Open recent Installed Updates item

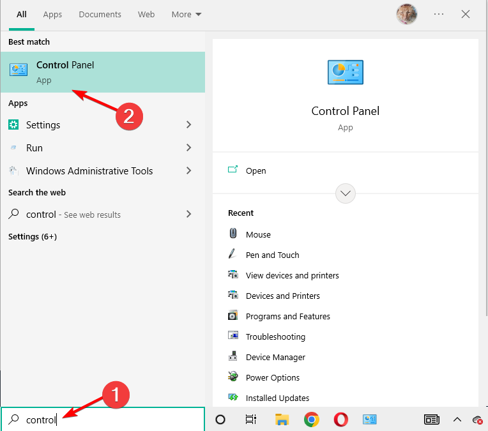click(x=277, y=398)
